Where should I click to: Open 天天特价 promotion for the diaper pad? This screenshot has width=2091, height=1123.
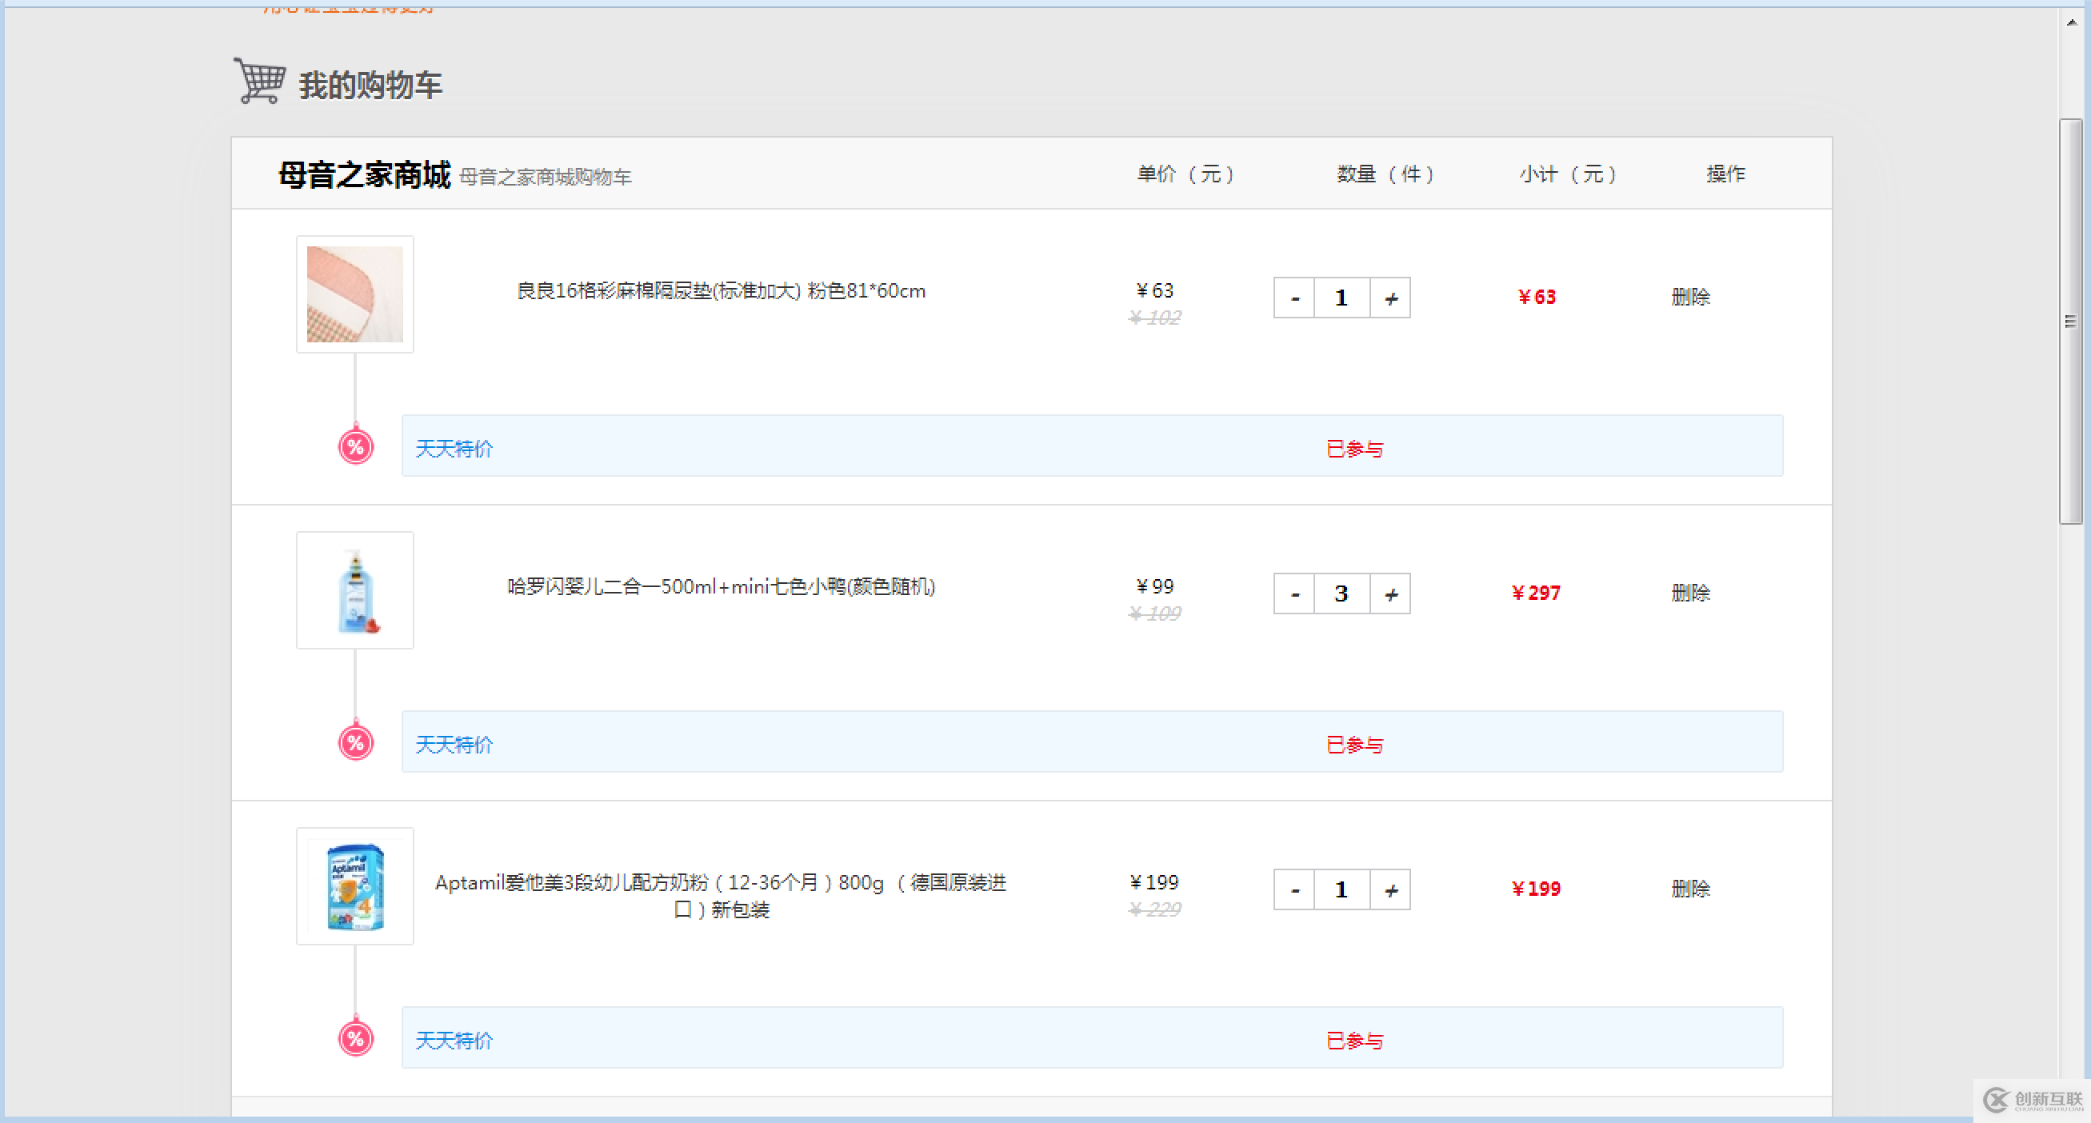click(x=453, y=448)
